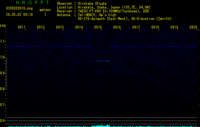Click the 0916 time marker
The height and width of the screenshot is (127, 200).
(117, 27)
